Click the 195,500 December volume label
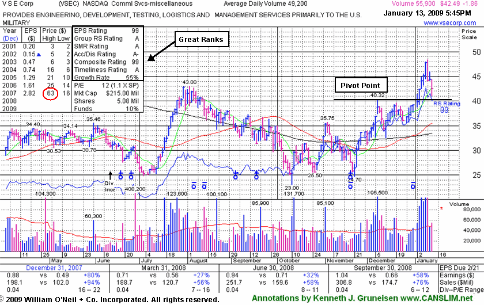This screenshot has width=484, height=305. (377, 192)
